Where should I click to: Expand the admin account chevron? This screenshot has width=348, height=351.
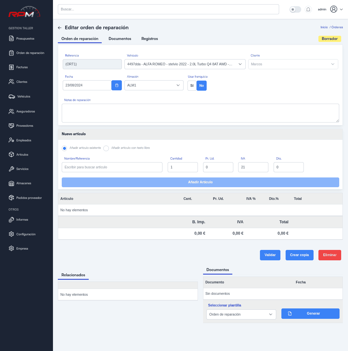coord(341,9)
